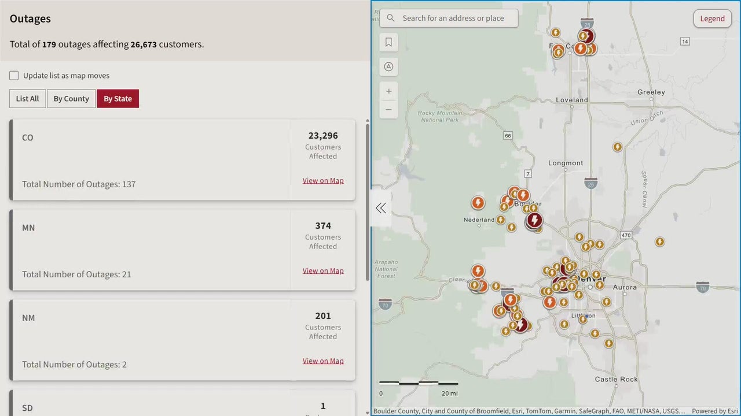Zoom in on the map

pos(388,91)
